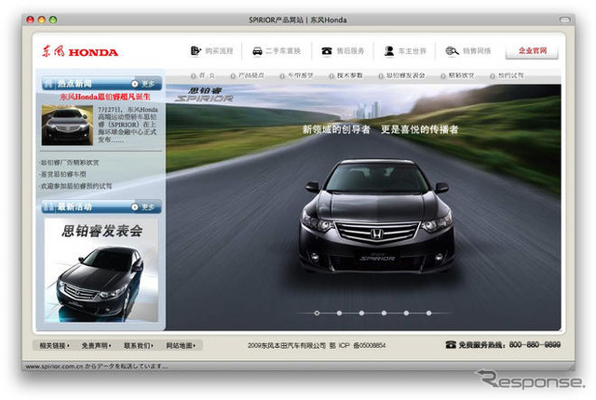Select the fourth slideshow dot
The width and height of the screenshot is (596, 400).
(x=384, y=313)
